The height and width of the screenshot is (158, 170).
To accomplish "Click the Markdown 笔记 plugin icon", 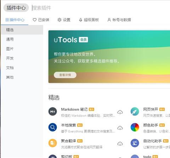I will (53, 111).
